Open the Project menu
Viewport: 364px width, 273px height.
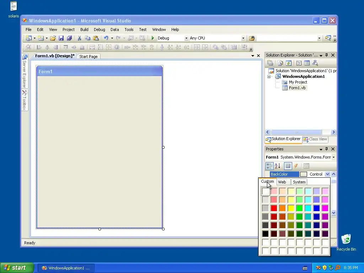69,30
